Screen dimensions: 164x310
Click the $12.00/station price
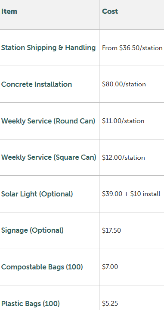click(x=124, y=158)
